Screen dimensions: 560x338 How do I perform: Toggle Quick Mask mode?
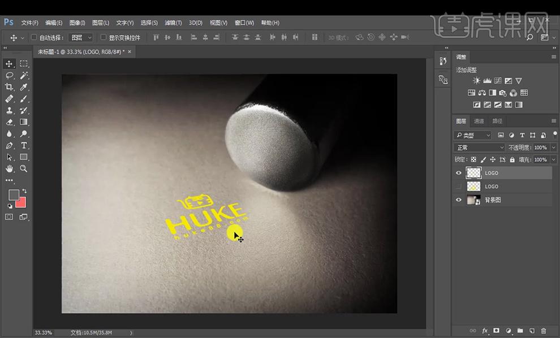pos(9,217)
